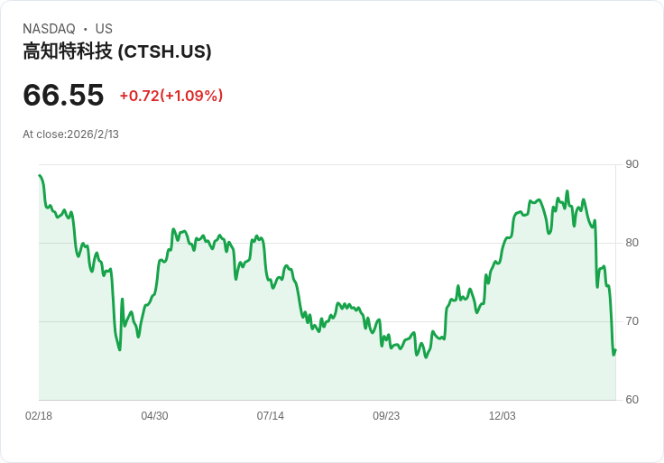Click the final data point at chart's right end
This screenshot has width=664, height=463.
[x=615, y=350]
